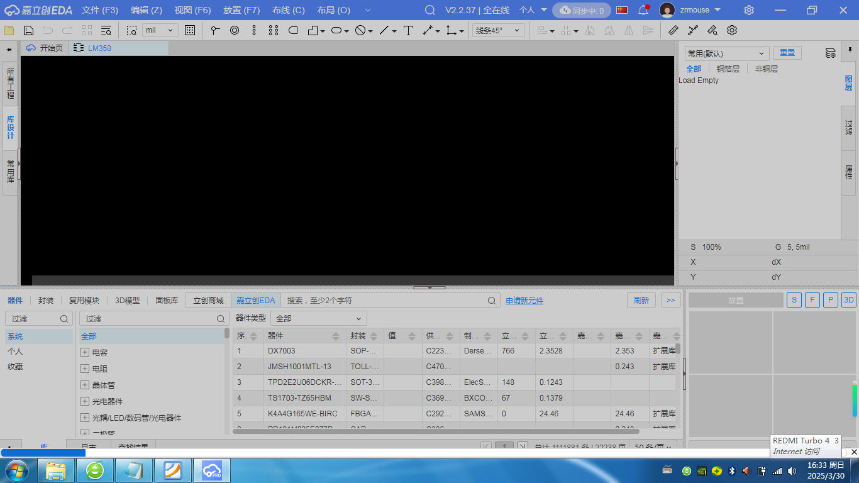Switch to the 封装 library tab

coord(46,301)
